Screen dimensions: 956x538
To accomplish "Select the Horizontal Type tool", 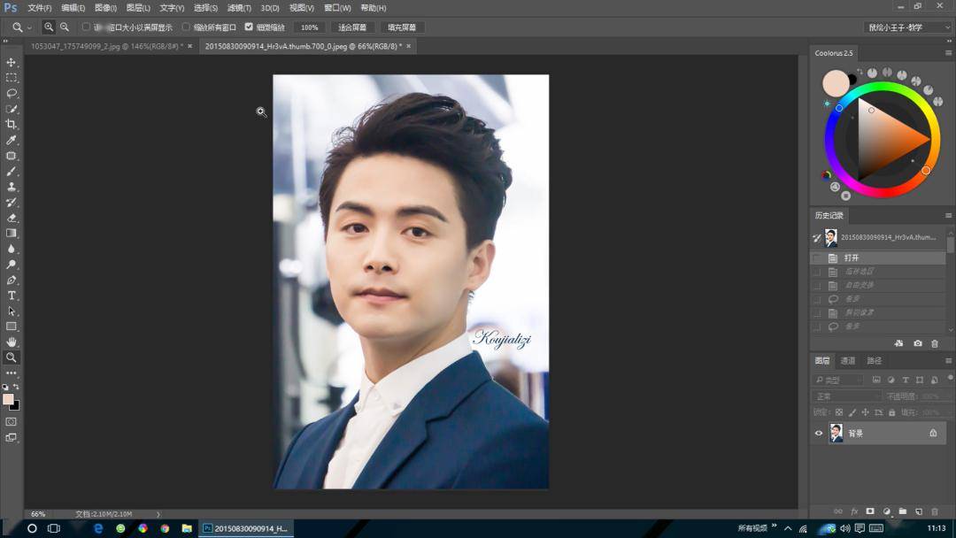I will 11,296.
